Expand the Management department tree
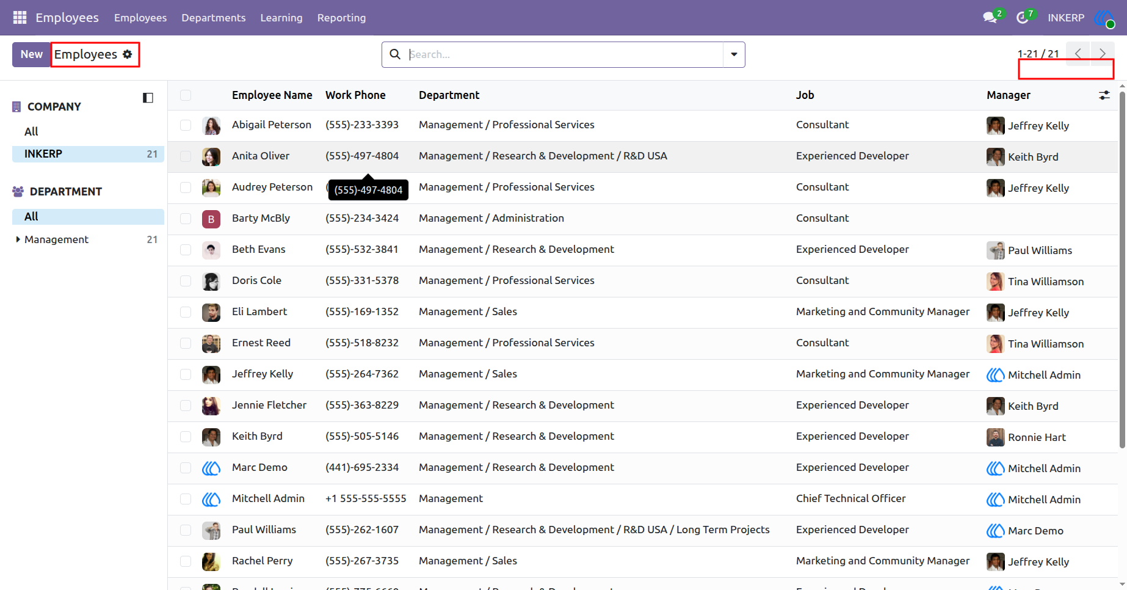This screenshot has height=590, width=1127. pos(18,239)
